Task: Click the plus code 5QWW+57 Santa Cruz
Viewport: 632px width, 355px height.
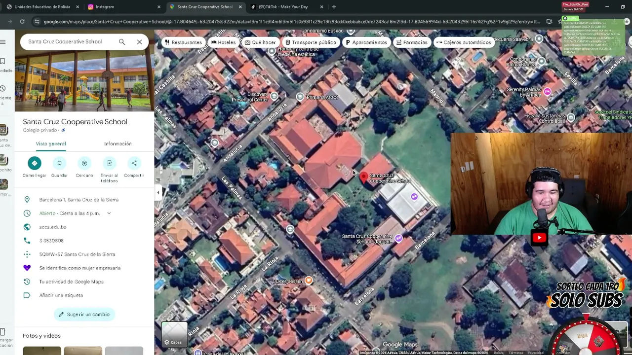Action: [77, 254]
